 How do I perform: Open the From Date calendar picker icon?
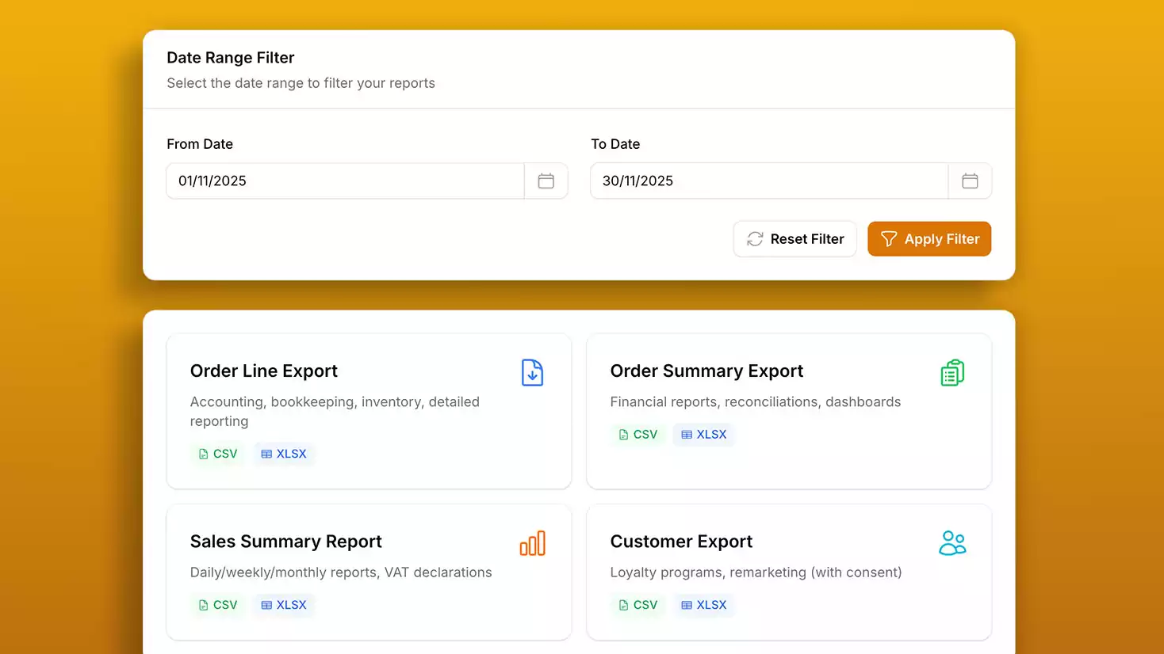546,181
